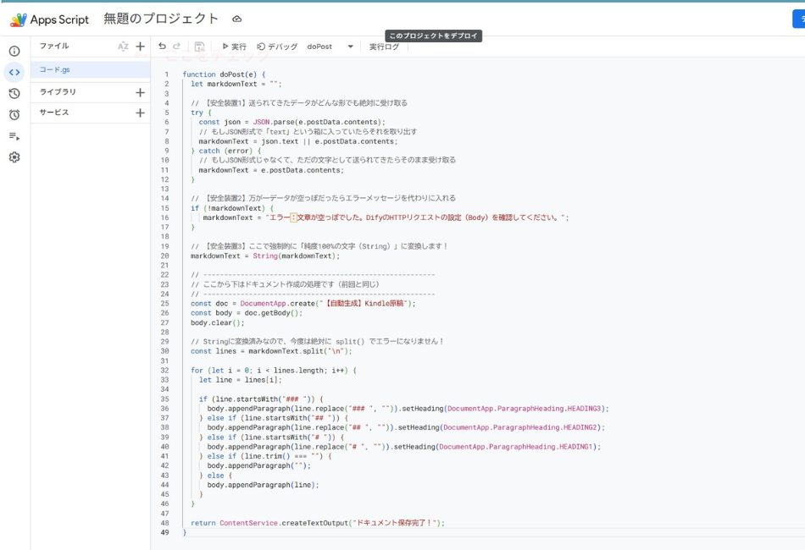Click the Save project floppy icon
The image size is (805, 550).
point(199,47)
